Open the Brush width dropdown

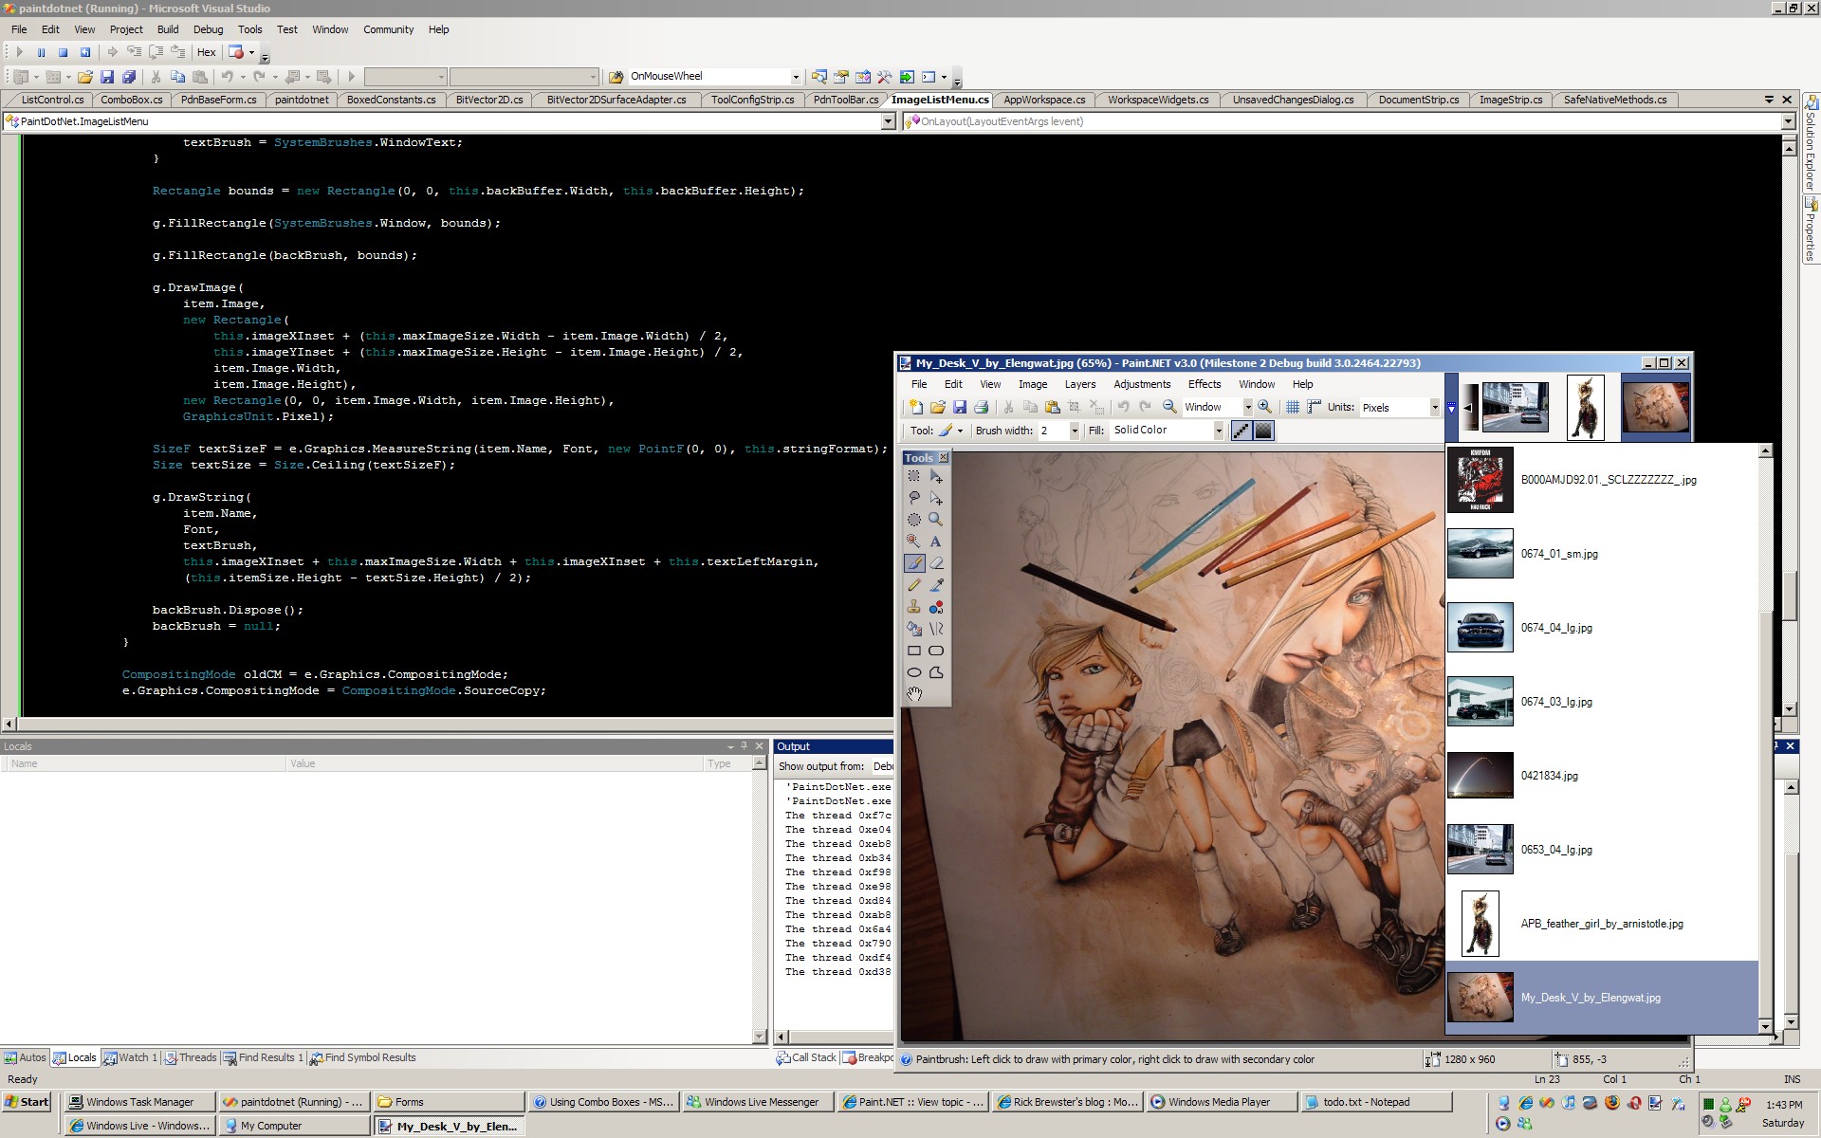pyautogui.click(x=1075, y=431)
